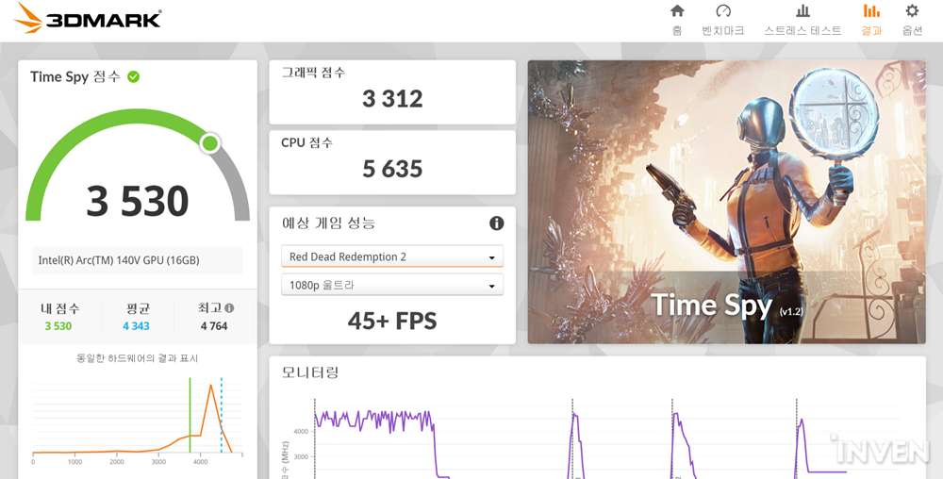
Task: Open the 1080p 울트라 resolution dropdown
Action: [392, 286]
